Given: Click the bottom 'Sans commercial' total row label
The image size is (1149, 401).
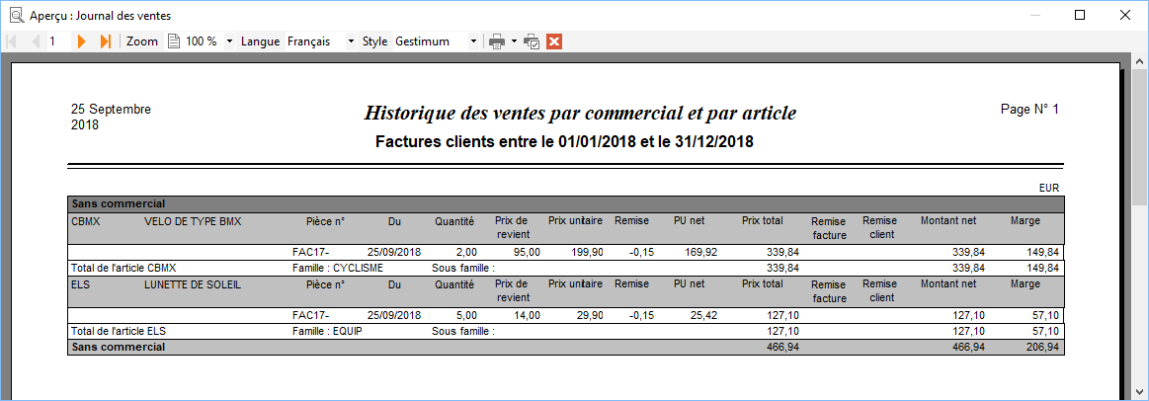Looking at the screenshot, I should pyautogui.click(x=118, y=347).
